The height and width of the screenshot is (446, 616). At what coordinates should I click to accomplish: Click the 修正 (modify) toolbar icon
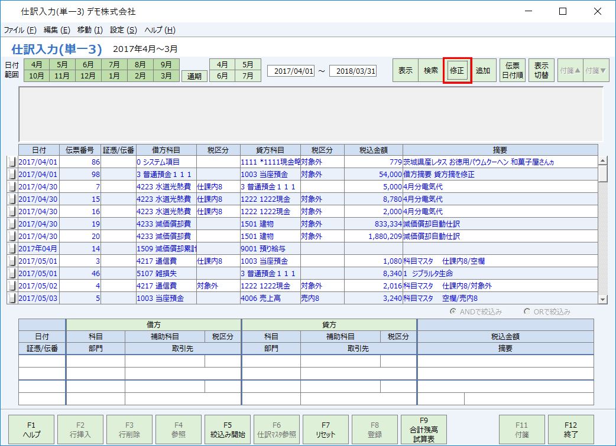457,71
